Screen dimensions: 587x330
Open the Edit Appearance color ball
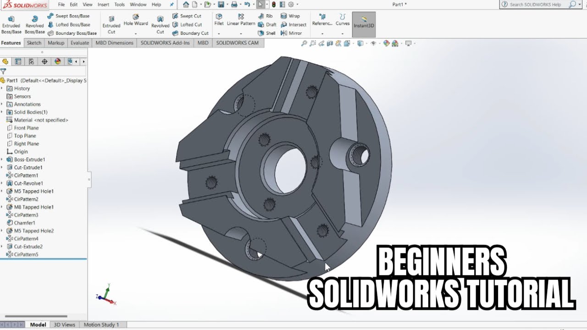[x=387, y=44]
